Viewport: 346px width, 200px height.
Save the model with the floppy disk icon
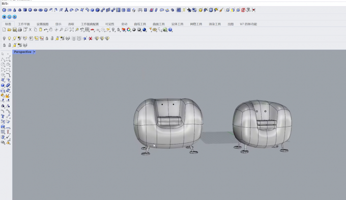click(15, 30)
